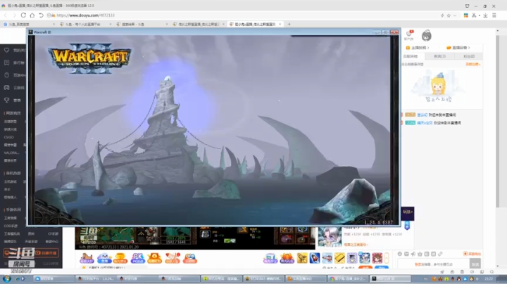Select the first chat panel tab
Image resolution: width=507 pixels, height=284 pixels.
(x=413, y=56)
